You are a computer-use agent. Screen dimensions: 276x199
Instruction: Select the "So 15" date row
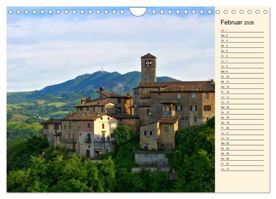242,102
